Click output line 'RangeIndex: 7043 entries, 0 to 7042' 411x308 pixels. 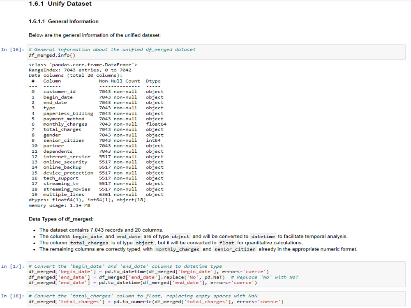(x=80, y=70)
